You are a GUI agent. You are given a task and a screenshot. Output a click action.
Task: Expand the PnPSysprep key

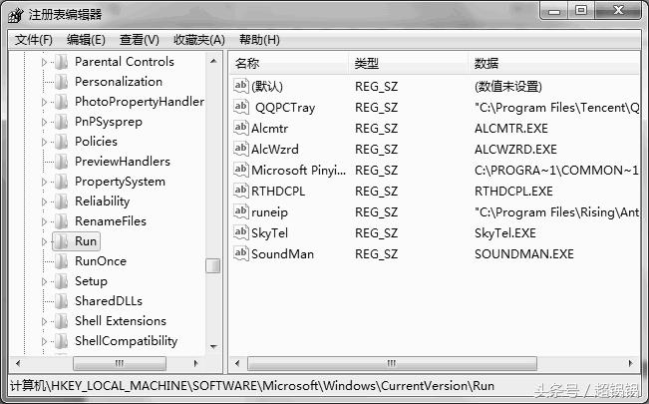point(44,122)
